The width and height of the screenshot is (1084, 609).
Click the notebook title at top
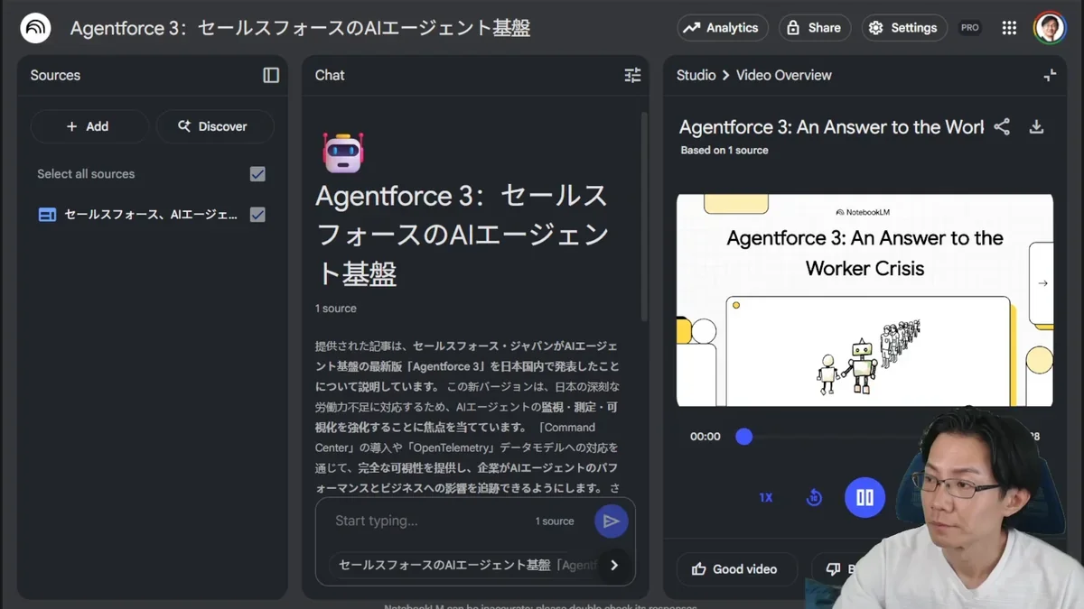(301, 28)
